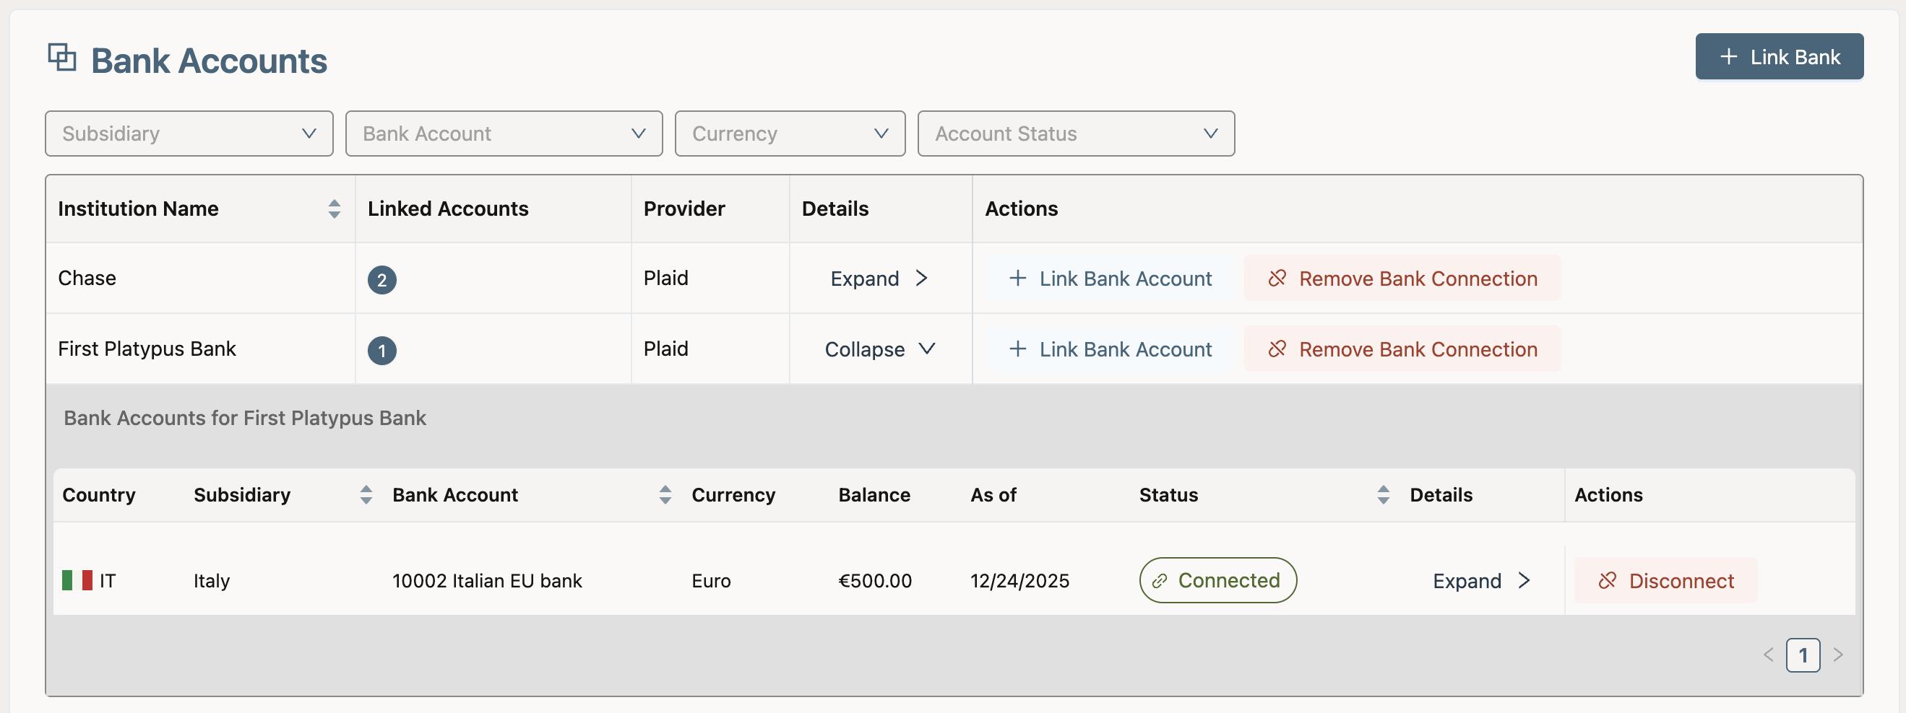
Task: Remove Bank Connection for Chase
Action: [1402, 279]
